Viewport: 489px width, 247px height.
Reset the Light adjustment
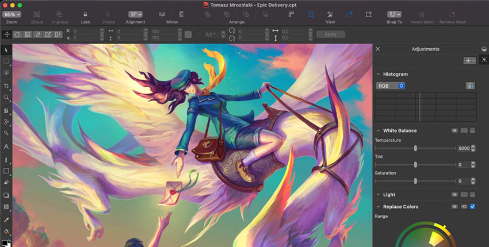(464, 195)
